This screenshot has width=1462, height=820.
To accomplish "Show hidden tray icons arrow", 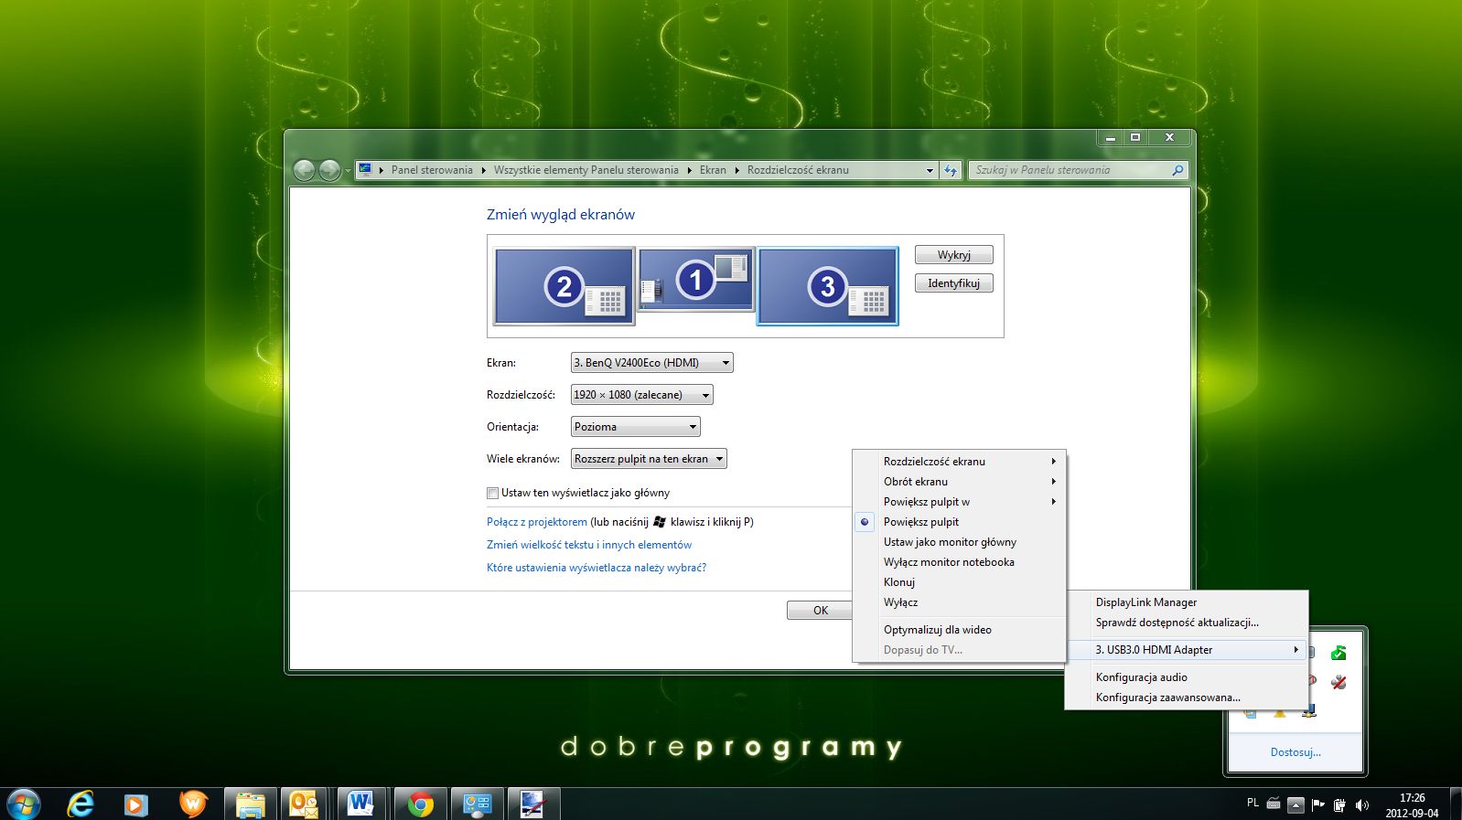I will coord(1295,805).
